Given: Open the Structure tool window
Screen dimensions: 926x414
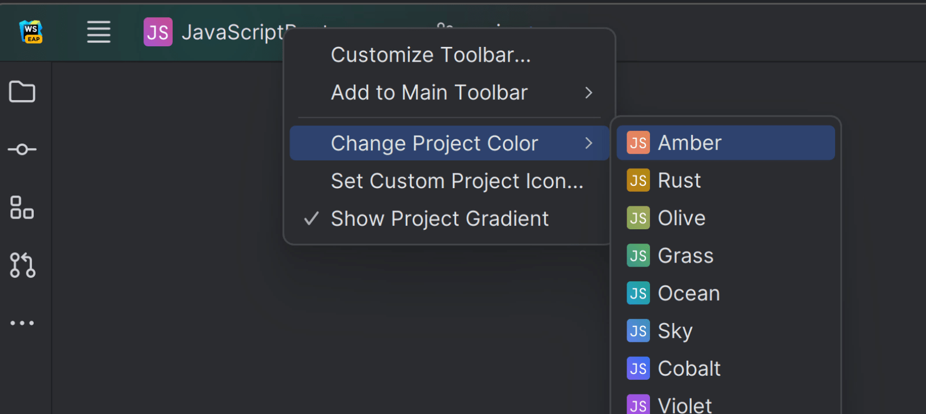Looking at the screenshot, I should (x=22, y=208).
